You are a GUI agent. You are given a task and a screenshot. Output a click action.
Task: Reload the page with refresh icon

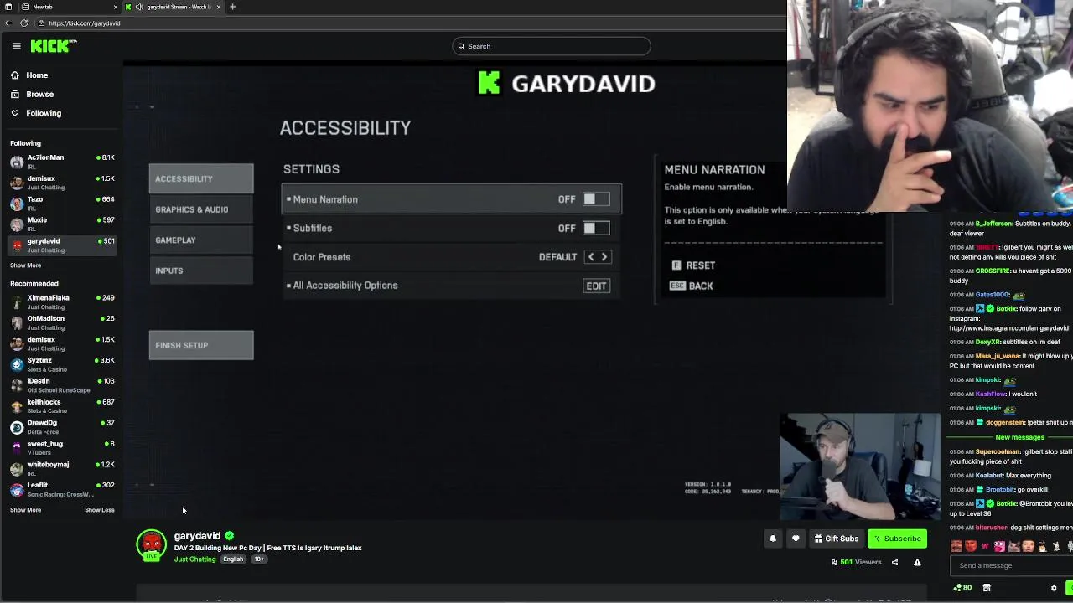point(23,23)
